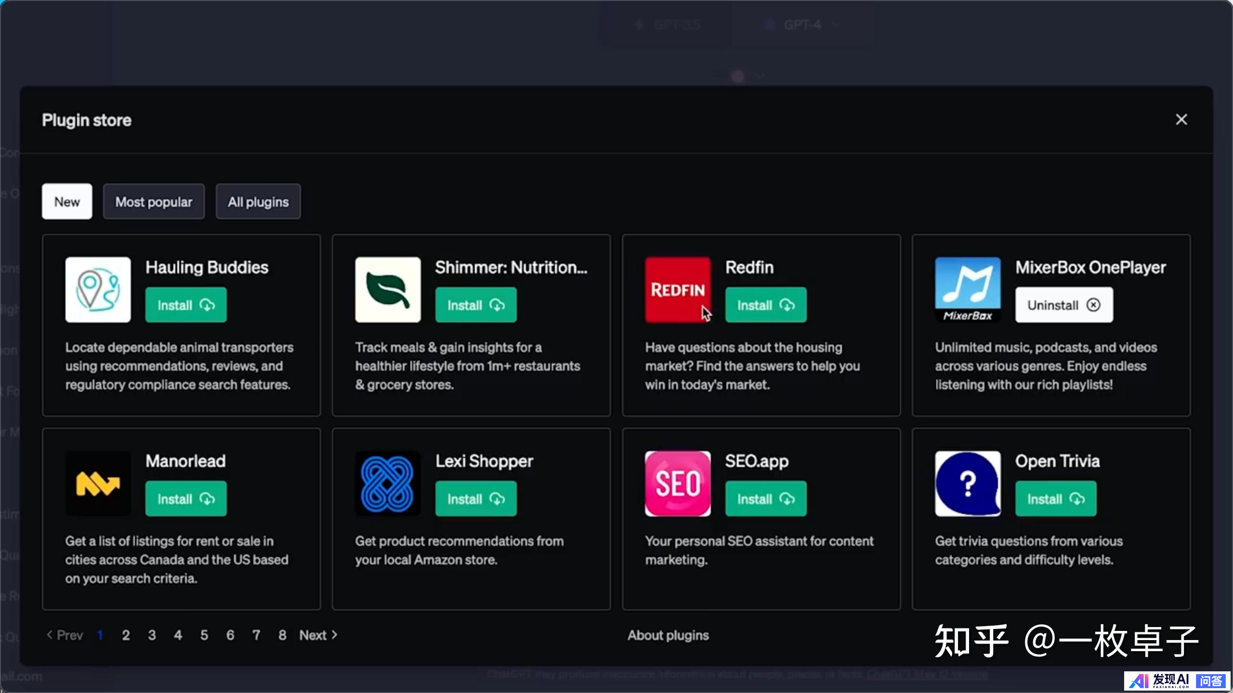1233x693 pixels.
Task: Click the pink SEO.app logo
Action: [x=678, y=484]
